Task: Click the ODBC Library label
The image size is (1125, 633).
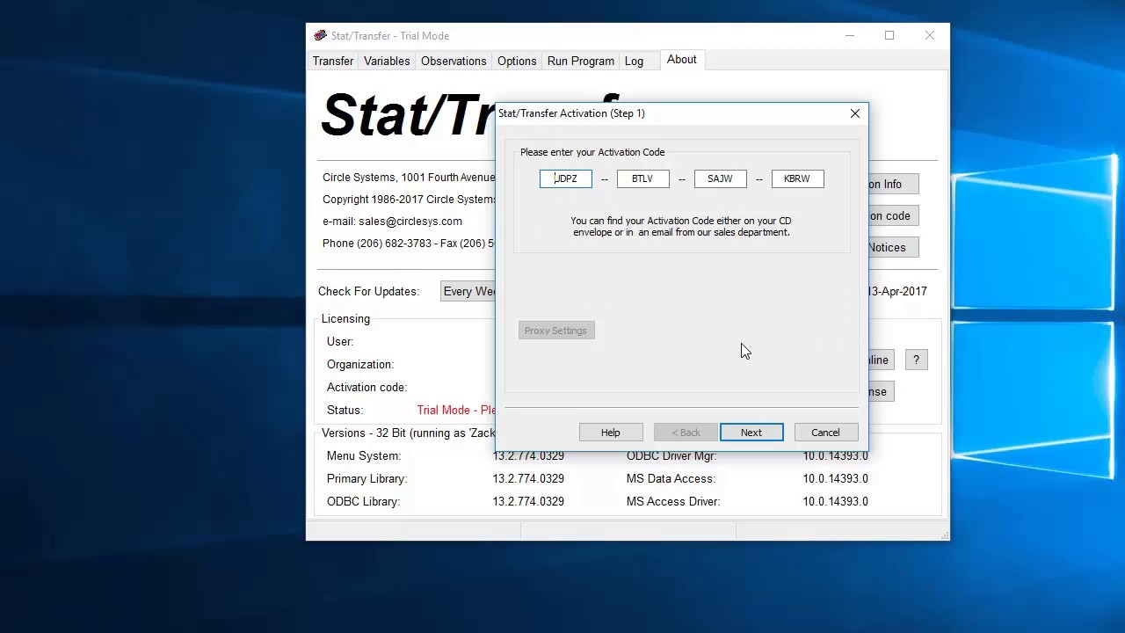Action: coord(363,501)
